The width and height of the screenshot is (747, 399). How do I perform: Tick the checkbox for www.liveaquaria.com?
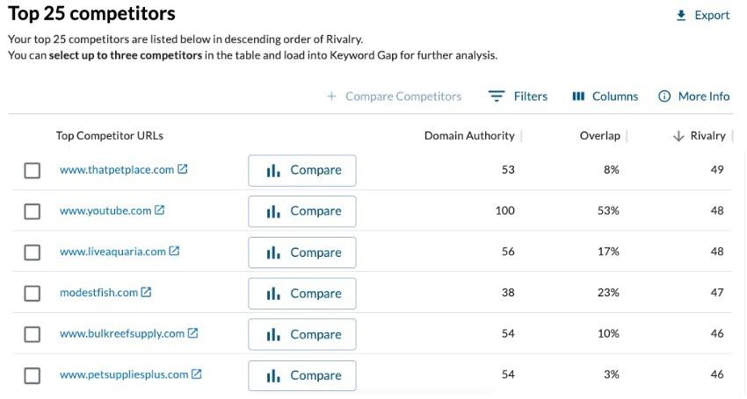coord(32,252)
